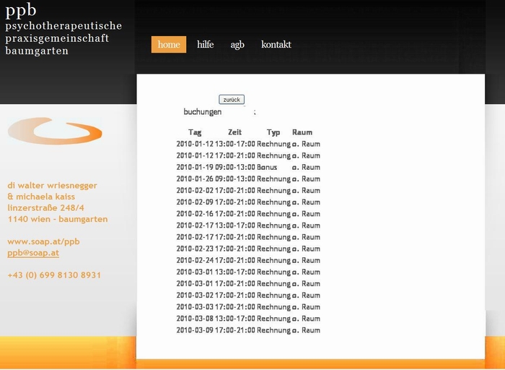This screenshot has height=370, width=505.
Task: Click the phone number +43 (0) 699 8130 8931
Action: (54, 275)
